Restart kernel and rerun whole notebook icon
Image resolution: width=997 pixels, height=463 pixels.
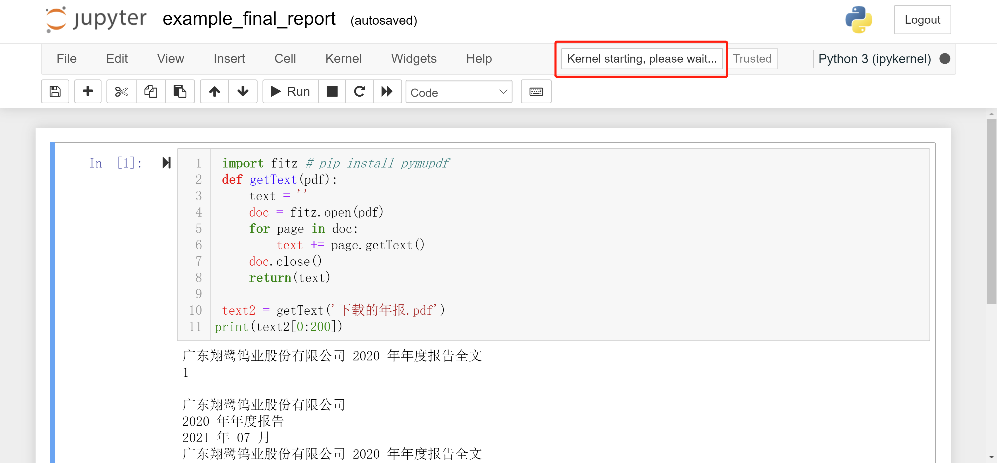[387, 92]
